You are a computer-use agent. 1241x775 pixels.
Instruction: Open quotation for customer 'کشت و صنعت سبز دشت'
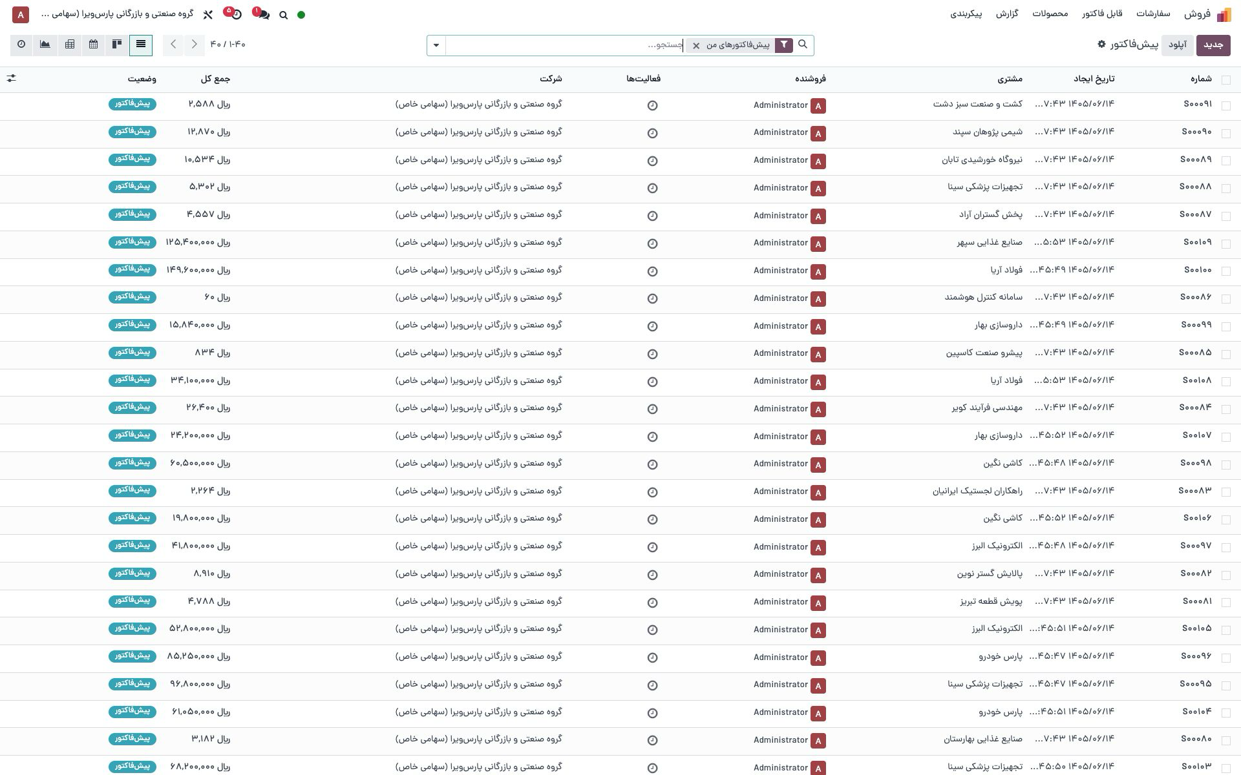pos(977,104)
